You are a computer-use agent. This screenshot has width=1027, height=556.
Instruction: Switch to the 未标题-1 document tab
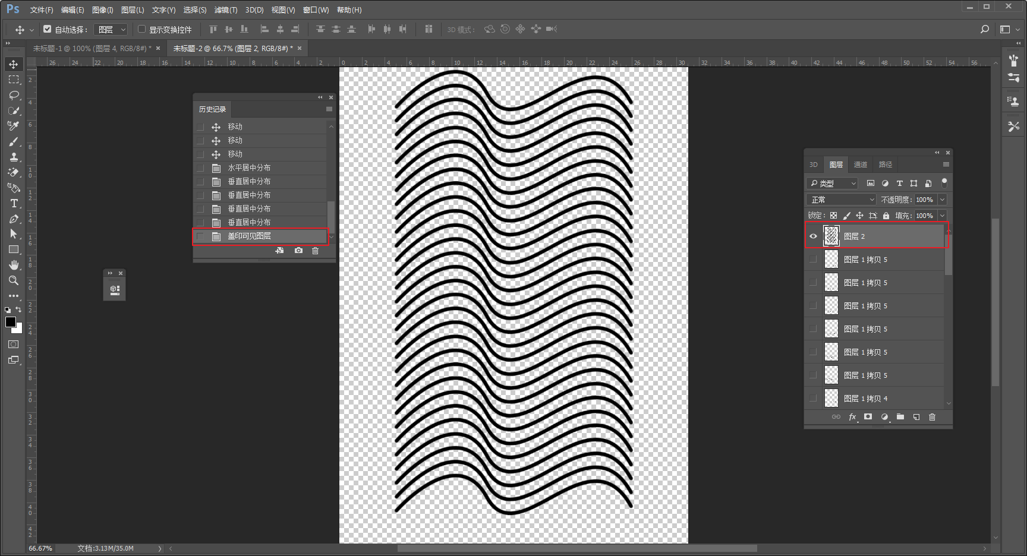(92, 49)
